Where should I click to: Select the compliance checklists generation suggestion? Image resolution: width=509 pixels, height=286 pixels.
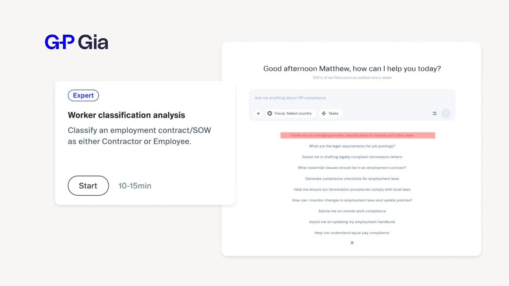pos(352,178)
